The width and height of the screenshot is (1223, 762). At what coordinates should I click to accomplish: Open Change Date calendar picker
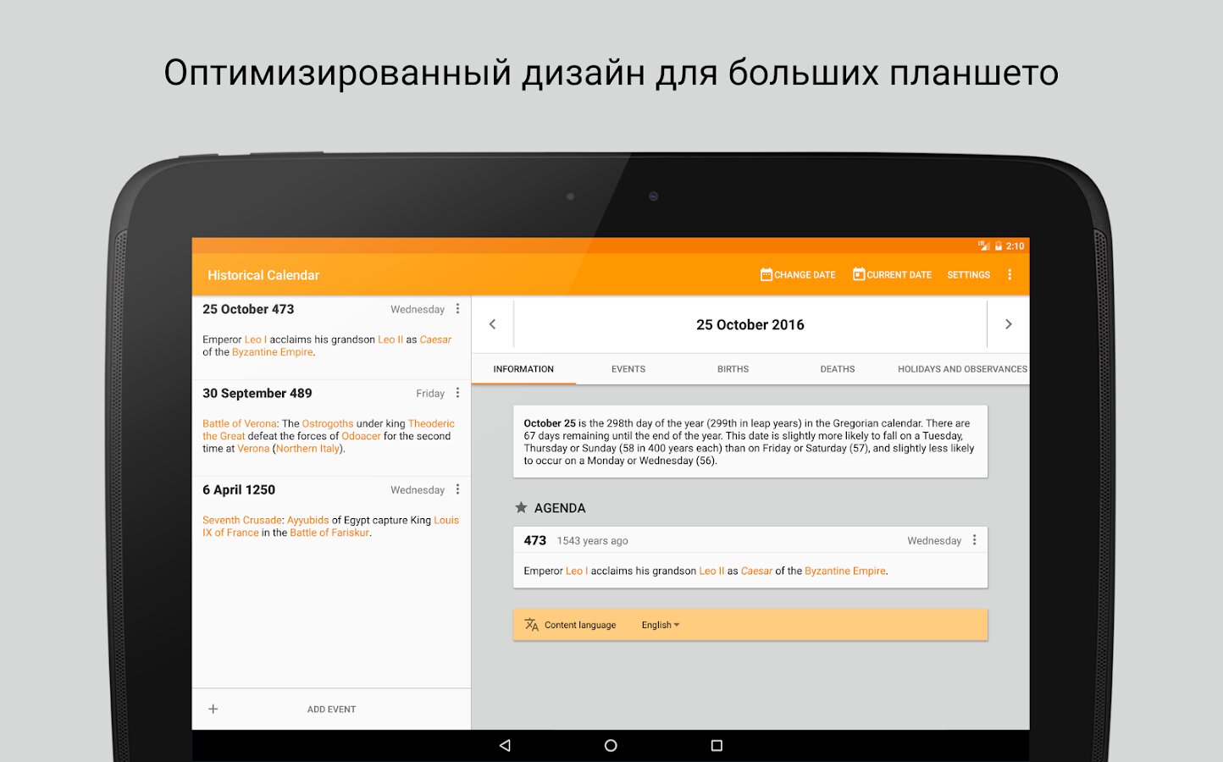[x=798, y=274]
